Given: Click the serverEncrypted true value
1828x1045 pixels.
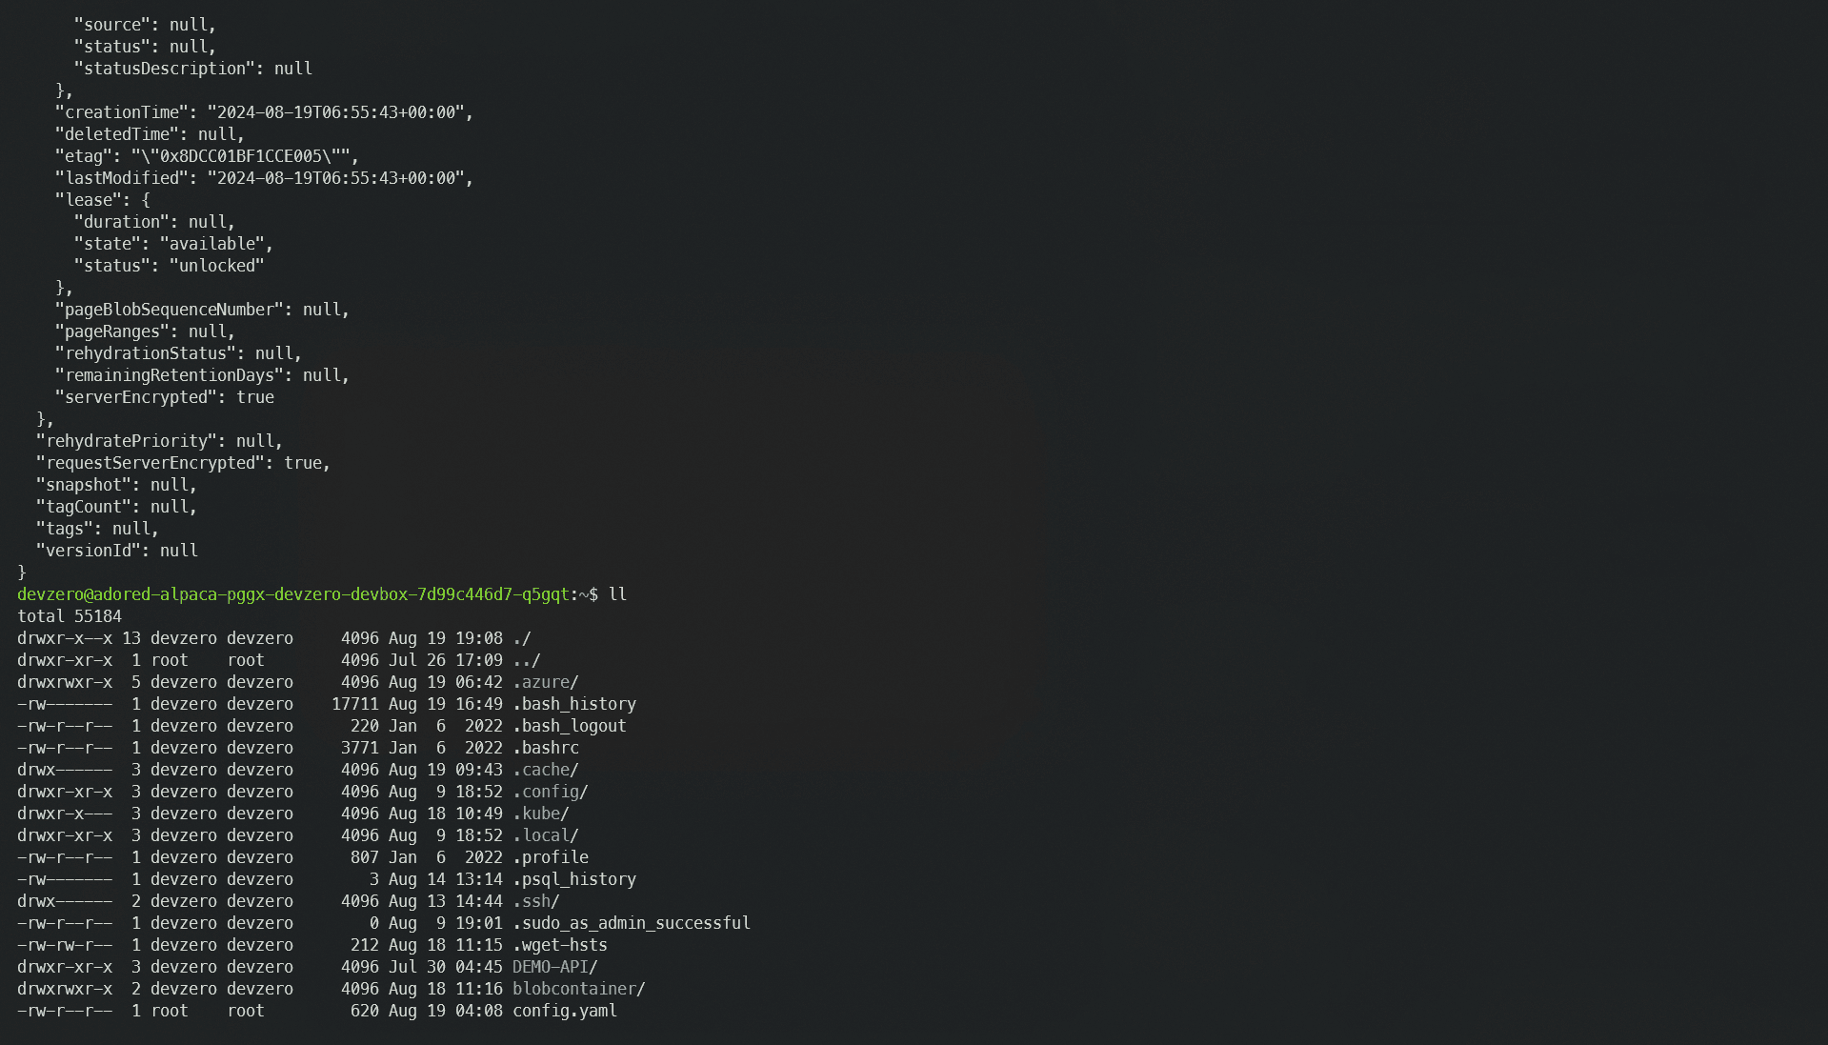Looking at the screenshot, I should point(254,397).
